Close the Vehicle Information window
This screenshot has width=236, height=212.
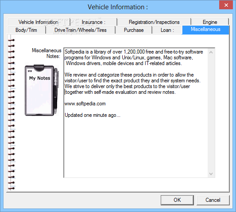coord(226,5)
